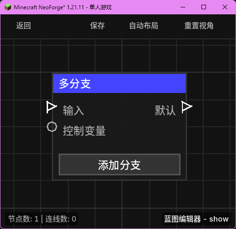Viewport: 236px width, 229px height.
Task: Select the 多分支 node title bar
Action: (119, 83)
